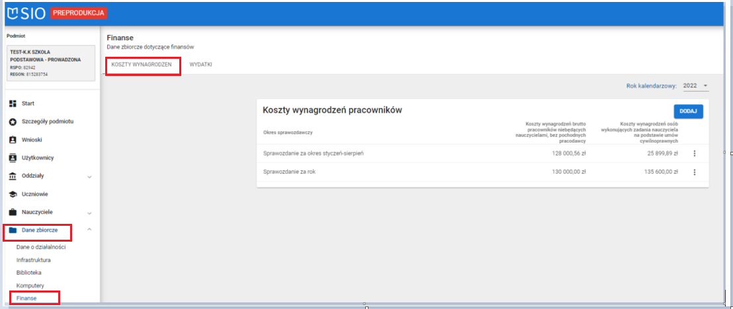Click the Uczniowie graduation cap icon
Viewport: 733px width, 309px height.
pos(13,194)
